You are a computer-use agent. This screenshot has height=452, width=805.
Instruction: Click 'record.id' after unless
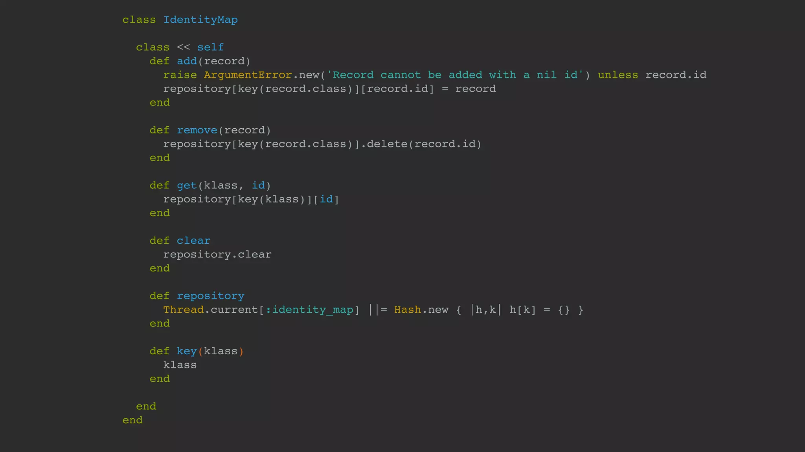(x=676, y=75)
